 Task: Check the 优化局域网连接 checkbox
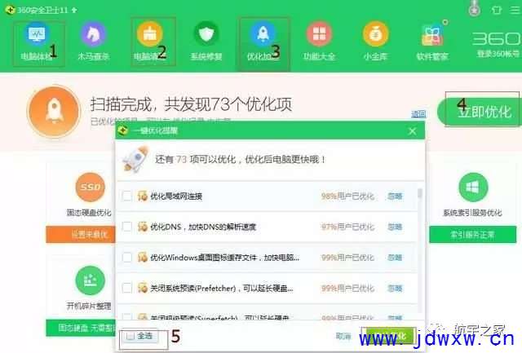click(127, 196)
